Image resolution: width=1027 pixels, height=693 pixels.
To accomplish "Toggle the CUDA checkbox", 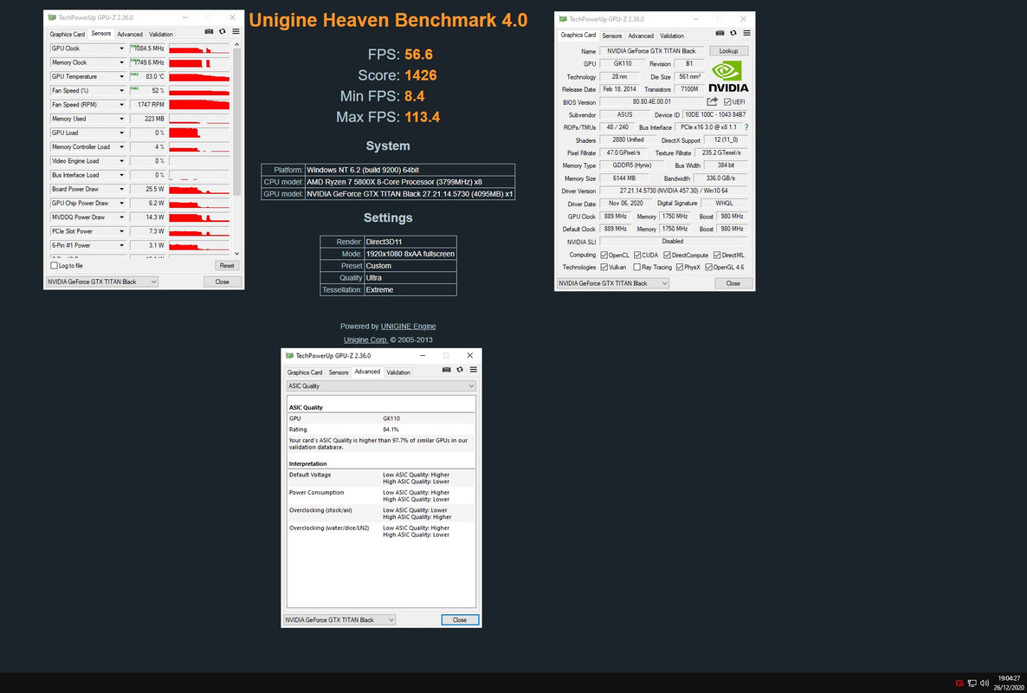I will point(637,256).
